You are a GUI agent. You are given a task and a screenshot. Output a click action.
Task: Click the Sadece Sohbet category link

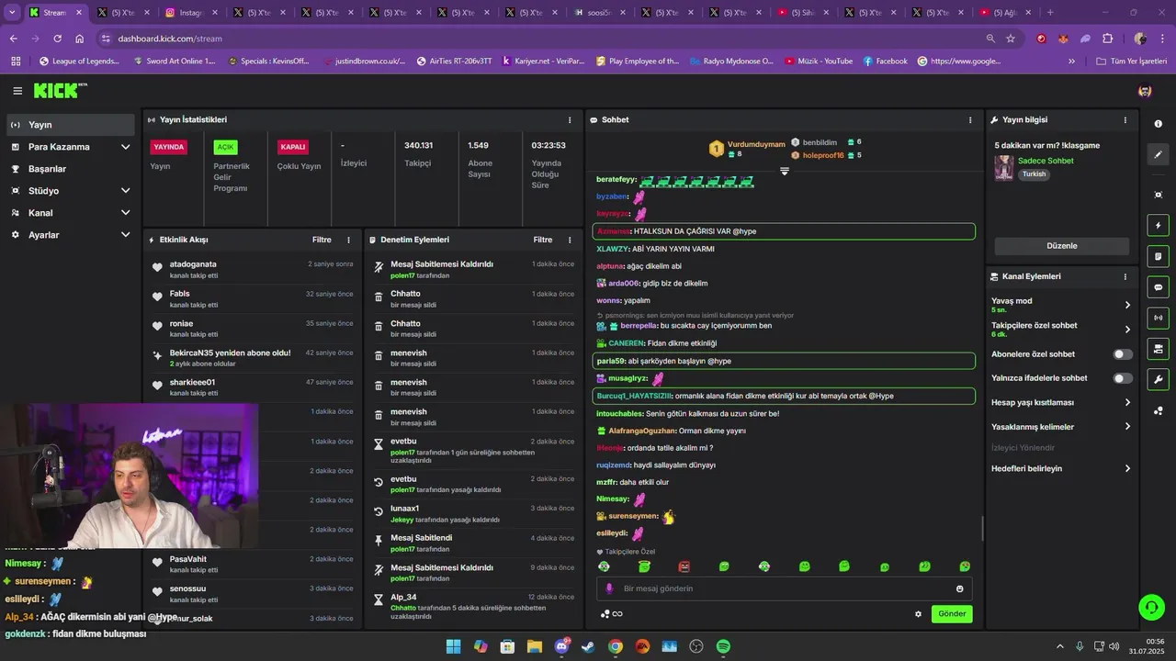tap(1046, 161)
